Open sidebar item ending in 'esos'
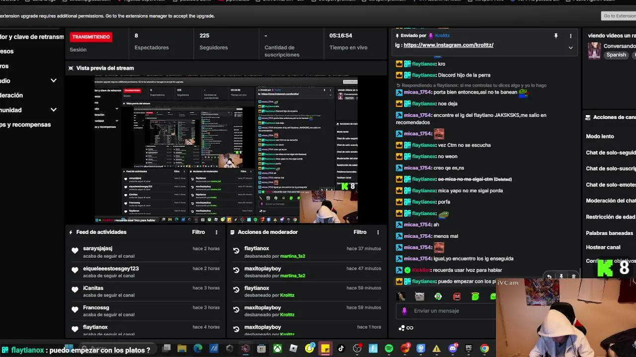The image size is (636, 357). point(7,51)
